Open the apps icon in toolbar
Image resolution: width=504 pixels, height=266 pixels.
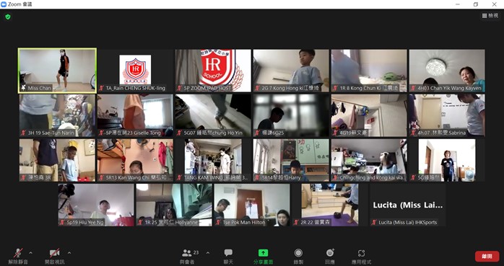pyautogui.click(x=361, y=253)
